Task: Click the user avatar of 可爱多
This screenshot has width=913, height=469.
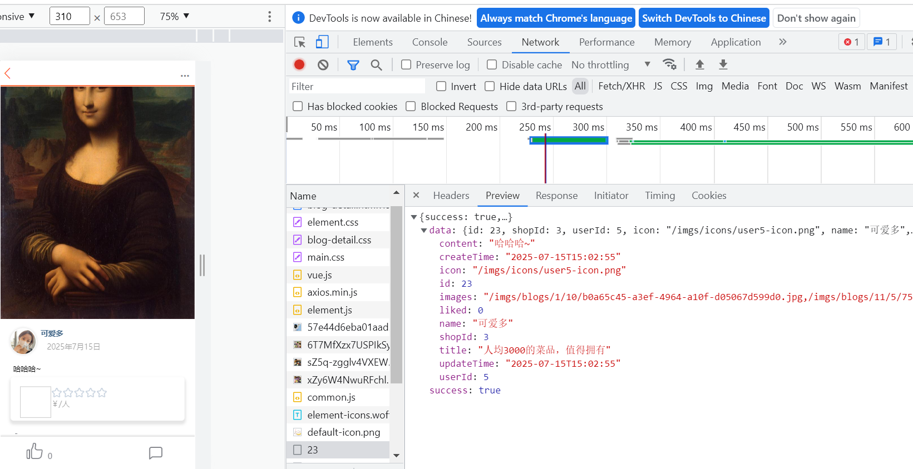Action: 23,341
